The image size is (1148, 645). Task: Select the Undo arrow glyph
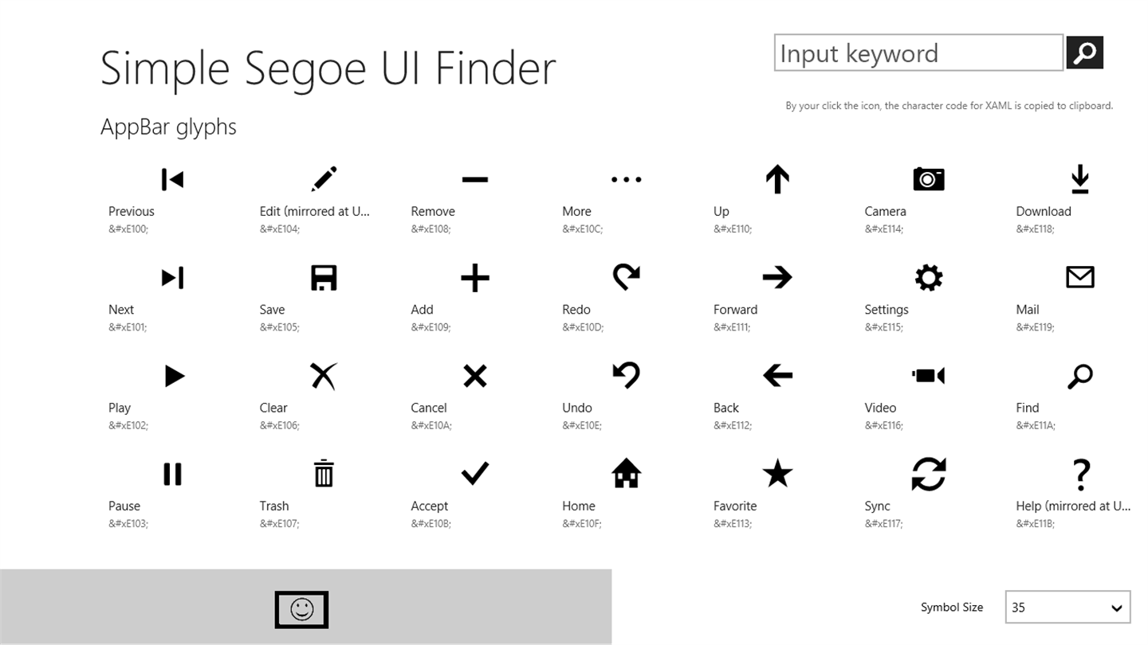click(x=627, y=376)
